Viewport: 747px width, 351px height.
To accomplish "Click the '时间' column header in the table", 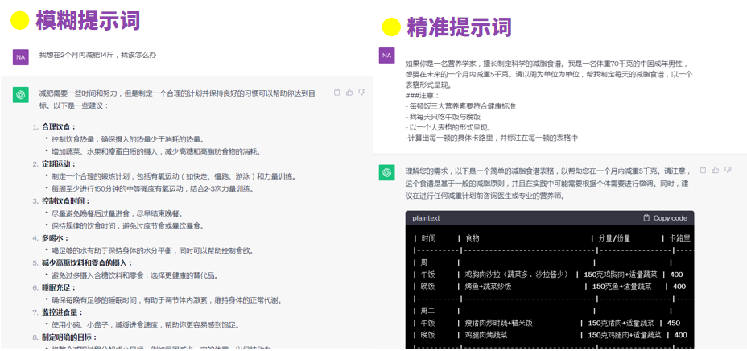I will point(428,238).
